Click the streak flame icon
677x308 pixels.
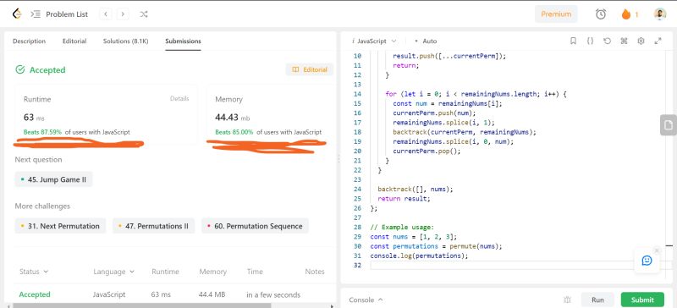(626, 14)
